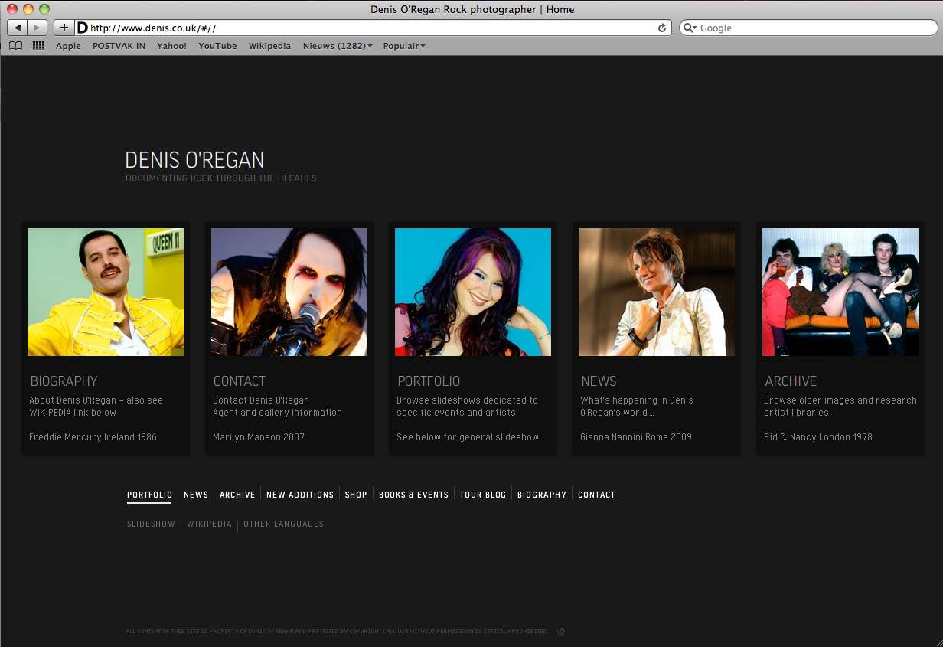Open the OTHER LANGUAGES submenu link

pos(283,524)
